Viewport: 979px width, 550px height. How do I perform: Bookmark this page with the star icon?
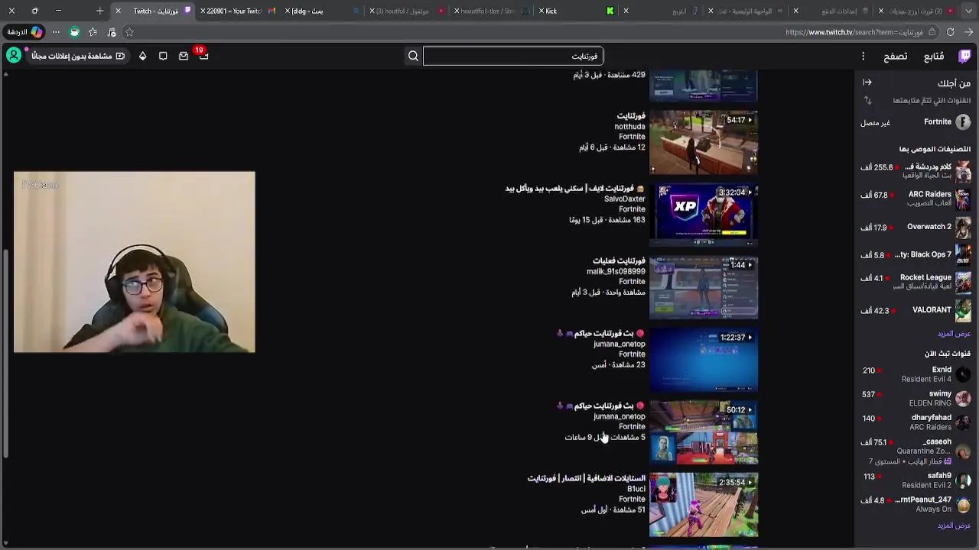click(x=129, y=32)
